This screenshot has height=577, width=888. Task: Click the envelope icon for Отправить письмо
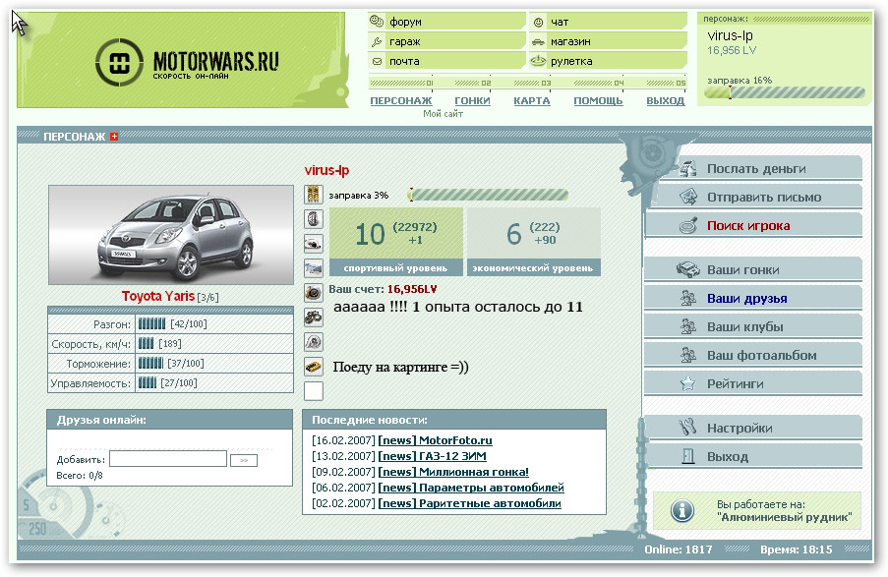click(688, 197)
